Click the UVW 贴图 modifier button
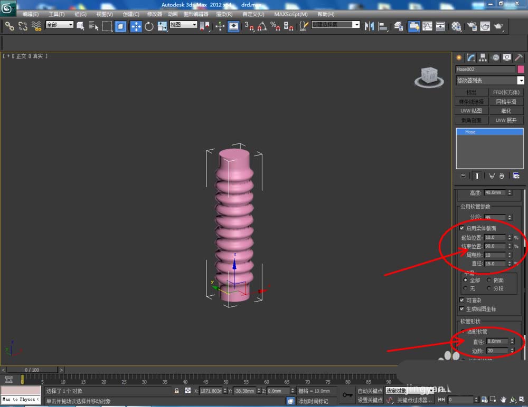This screenshot has width=528, height=407. pyautogui.click(x=471, y=111)
